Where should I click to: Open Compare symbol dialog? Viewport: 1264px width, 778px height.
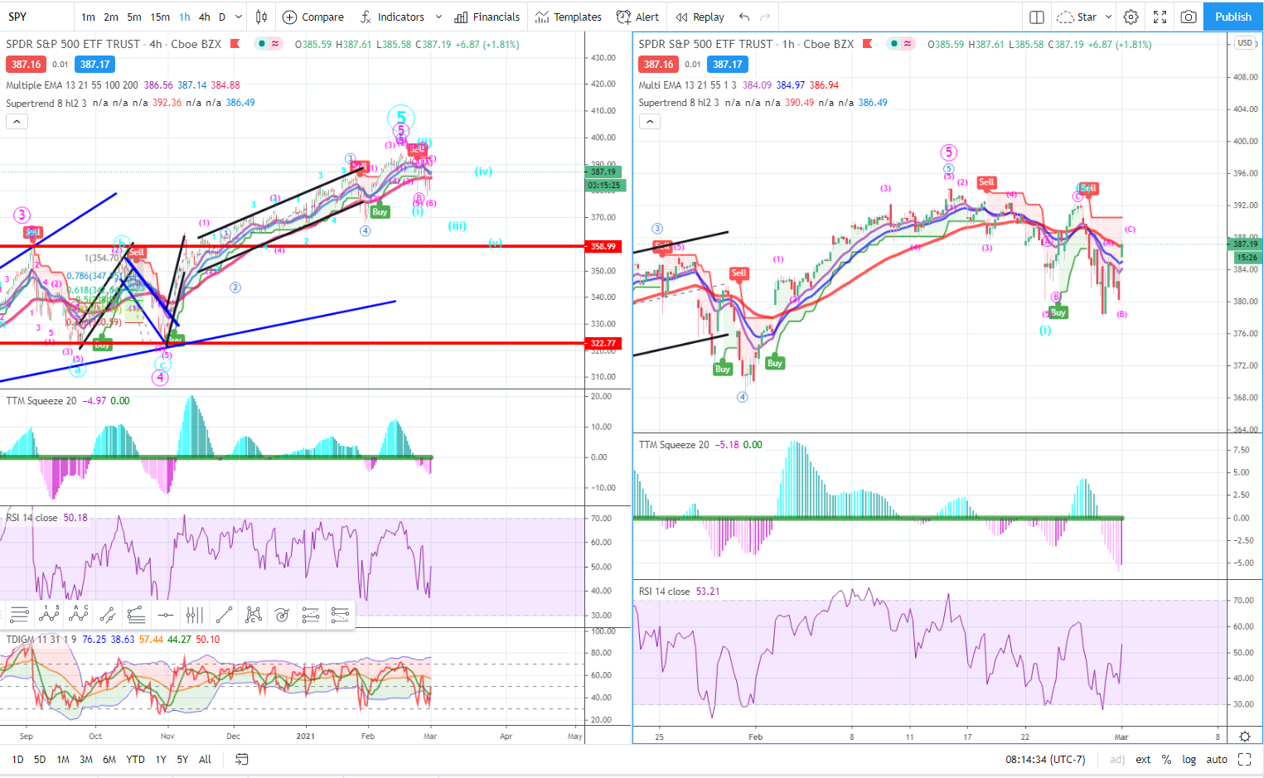coord(313,17)
